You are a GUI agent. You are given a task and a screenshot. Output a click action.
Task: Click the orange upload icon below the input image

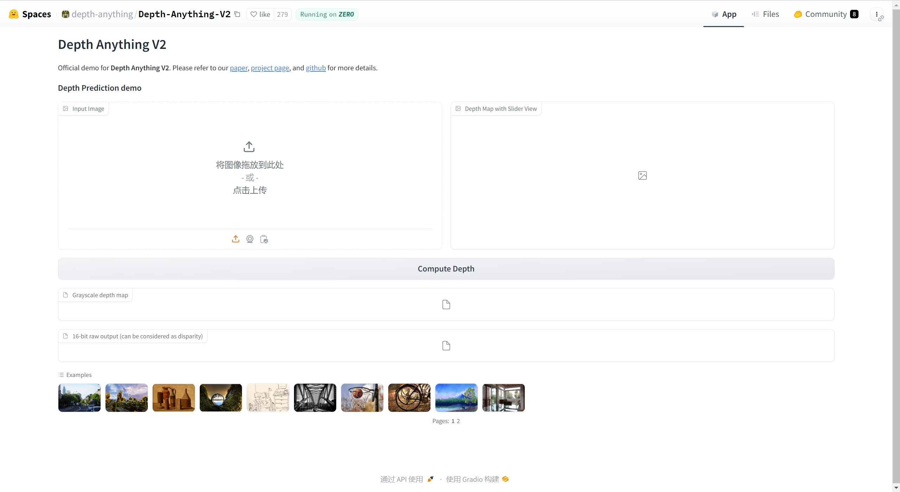pyautogui.click(x=235, y=239)
